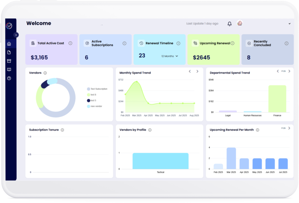Click info icon beside Subscription Tenure

coord(62,130)
